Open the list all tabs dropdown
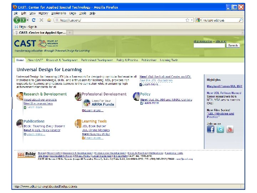257x193 pixels. 242,33
